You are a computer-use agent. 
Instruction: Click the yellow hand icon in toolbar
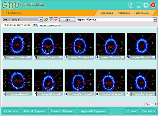point(46,19)
